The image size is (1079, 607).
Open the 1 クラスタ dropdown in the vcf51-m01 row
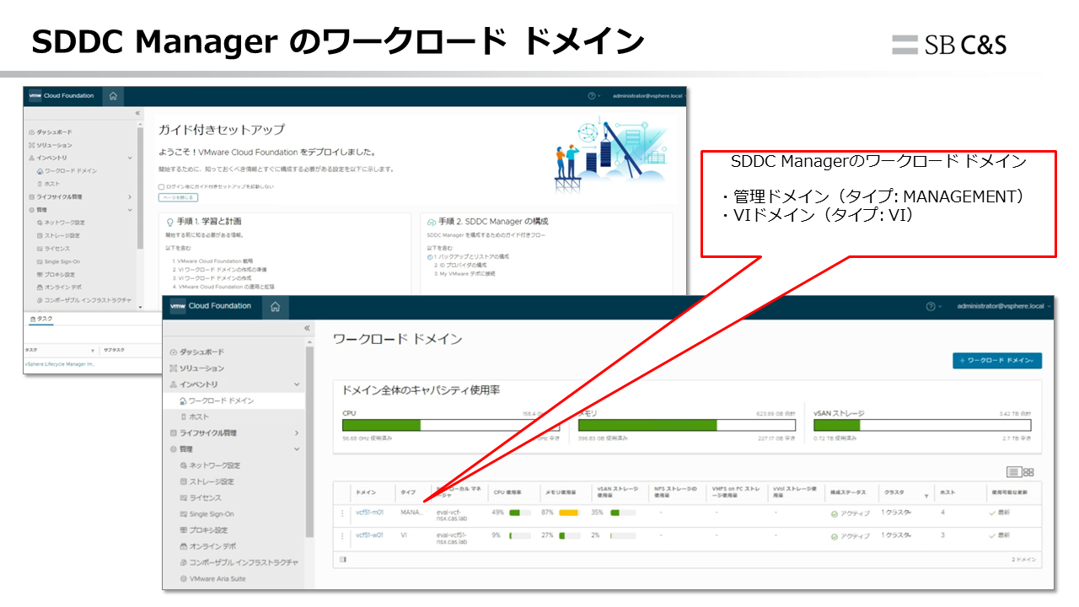pos(898,513)
